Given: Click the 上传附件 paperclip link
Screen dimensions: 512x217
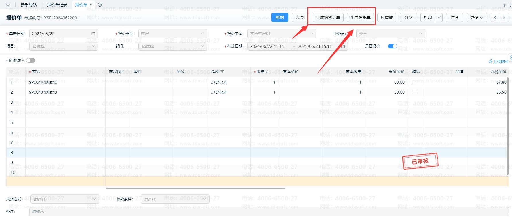Looking at the screenshot, I should click(x=499, y=61).
